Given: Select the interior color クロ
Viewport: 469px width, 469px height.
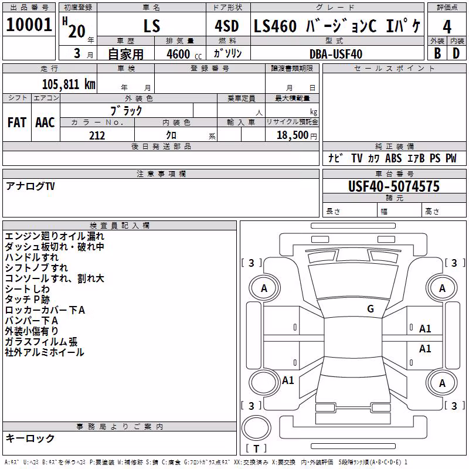Looking at the screenshot, I should [x=171, y=135].
